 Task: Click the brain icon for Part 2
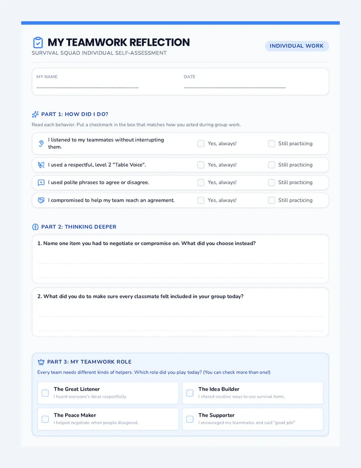(35, 227)
